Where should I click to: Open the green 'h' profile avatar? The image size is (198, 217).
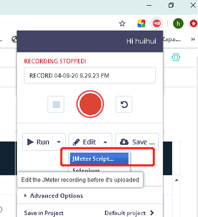(178, 23)
